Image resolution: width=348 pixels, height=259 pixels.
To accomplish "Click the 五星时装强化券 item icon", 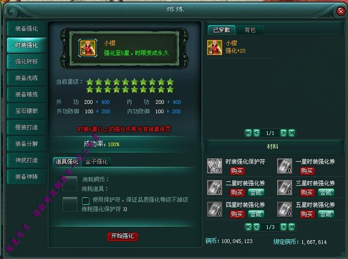I will pyautogui.click(x=285, y=209).
